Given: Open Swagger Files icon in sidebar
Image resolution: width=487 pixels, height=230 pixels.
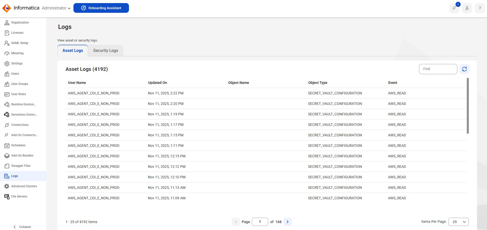Looking at the screenshot, I should [7, 166].
